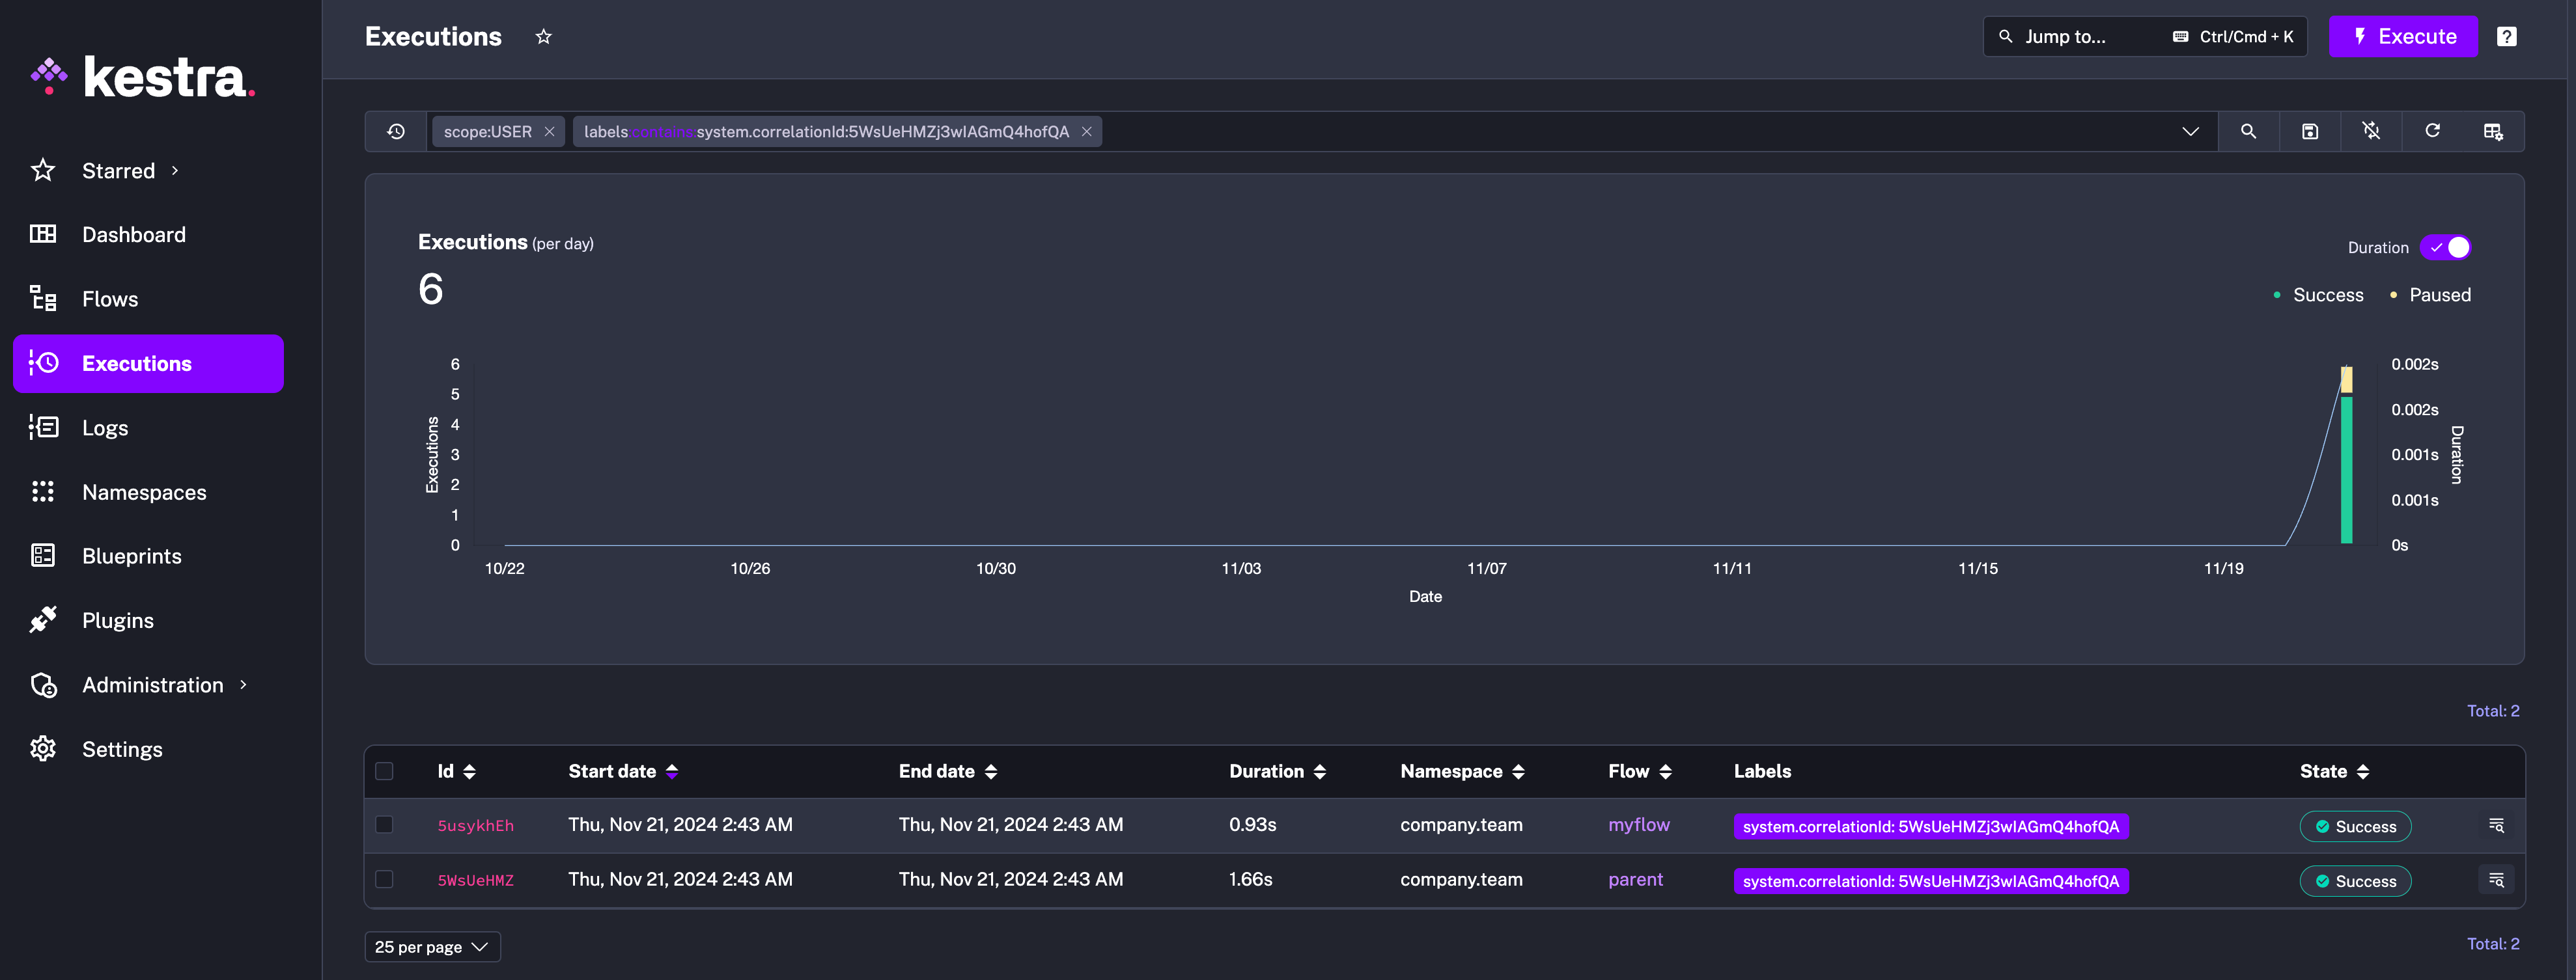Click the green Success bar in chart
This screenshot has height=980, width=2576.
(2346, 470)
